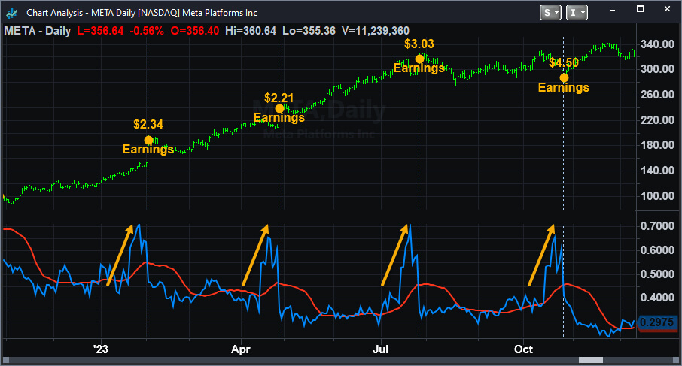Open the I interval link dropdown
The image size is (682, 366).
tap(577, 13)
